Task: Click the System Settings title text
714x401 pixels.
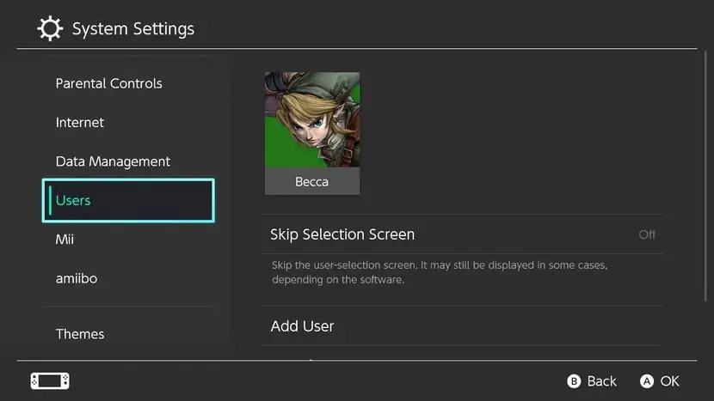Action: [133, 29]
